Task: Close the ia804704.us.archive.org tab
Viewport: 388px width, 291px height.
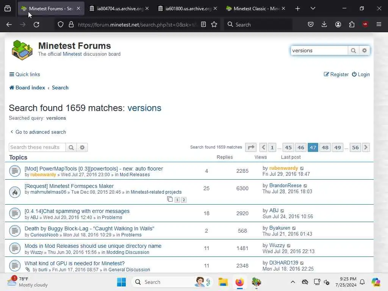Action: point(147,9)
